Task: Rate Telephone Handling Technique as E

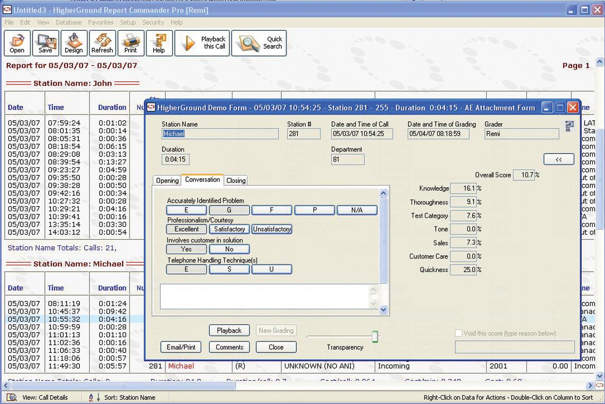Action: 187,269
